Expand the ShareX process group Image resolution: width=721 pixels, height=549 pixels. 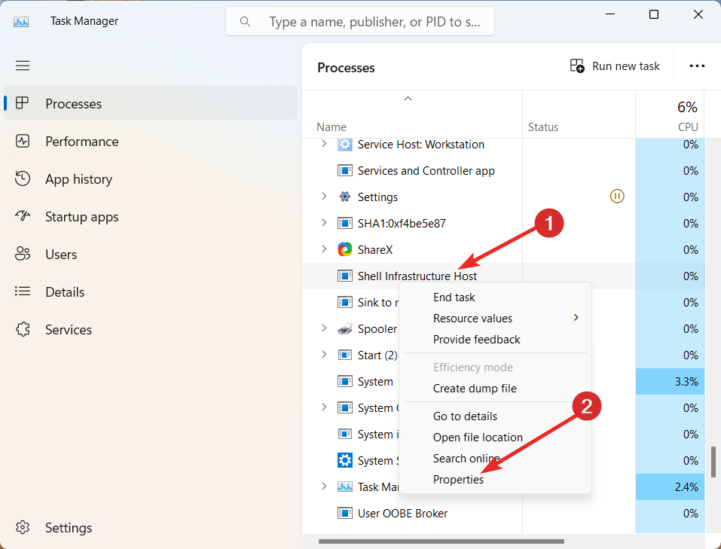coord(324,249)
